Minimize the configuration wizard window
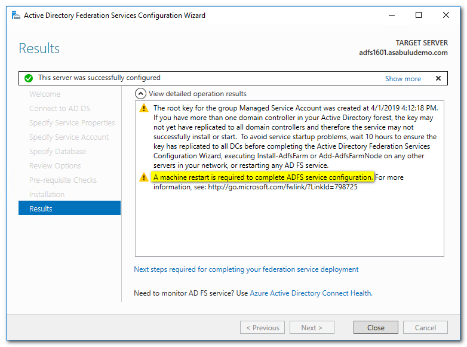This screenshot has height=347, width=467. tap(392, 15)
